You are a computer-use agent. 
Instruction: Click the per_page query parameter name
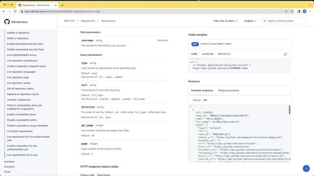tap(87, 125)
